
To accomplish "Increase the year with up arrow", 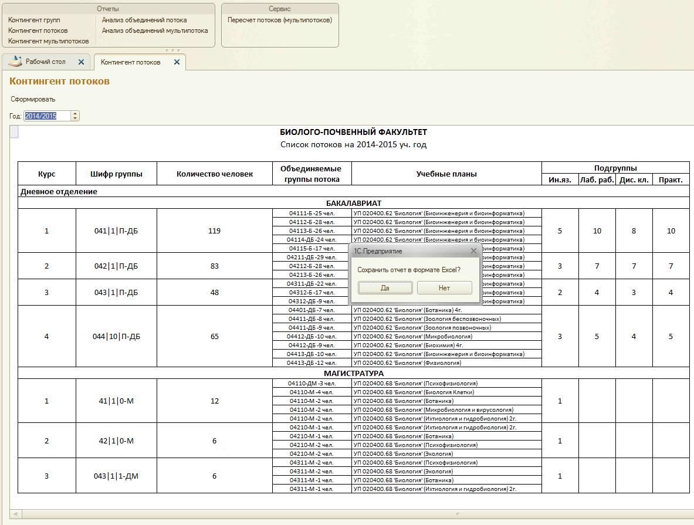I will tap(75, 114).
